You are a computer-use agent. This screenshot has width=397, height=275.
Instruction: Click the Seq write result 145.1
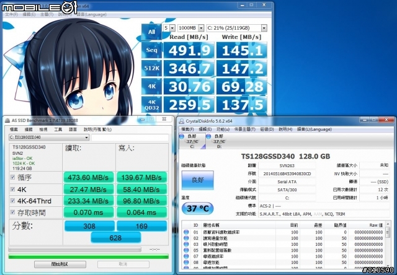click(x=242, y=50)
